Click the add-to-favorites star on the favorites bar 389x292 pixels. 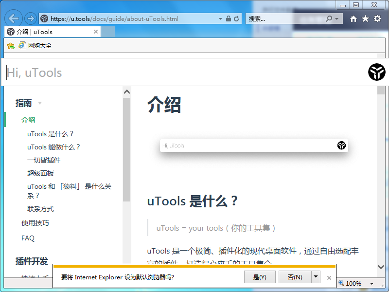10,45
